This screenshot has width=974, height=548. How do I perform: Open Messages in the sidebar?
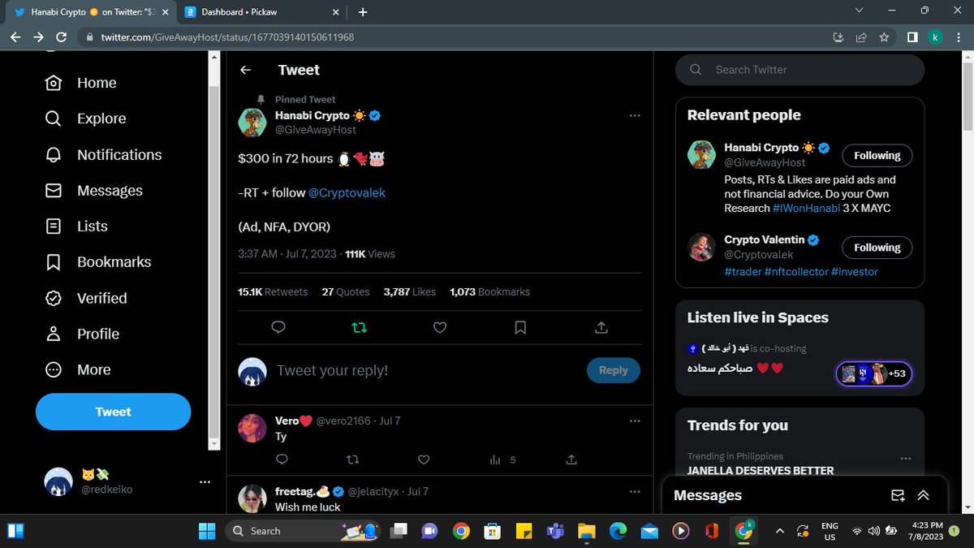pyautogui.click(x=93, y=190)
